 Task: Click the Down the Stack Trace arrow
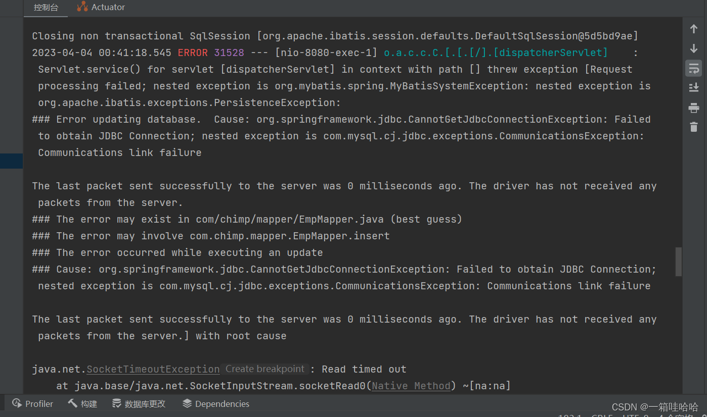point(694,48)
